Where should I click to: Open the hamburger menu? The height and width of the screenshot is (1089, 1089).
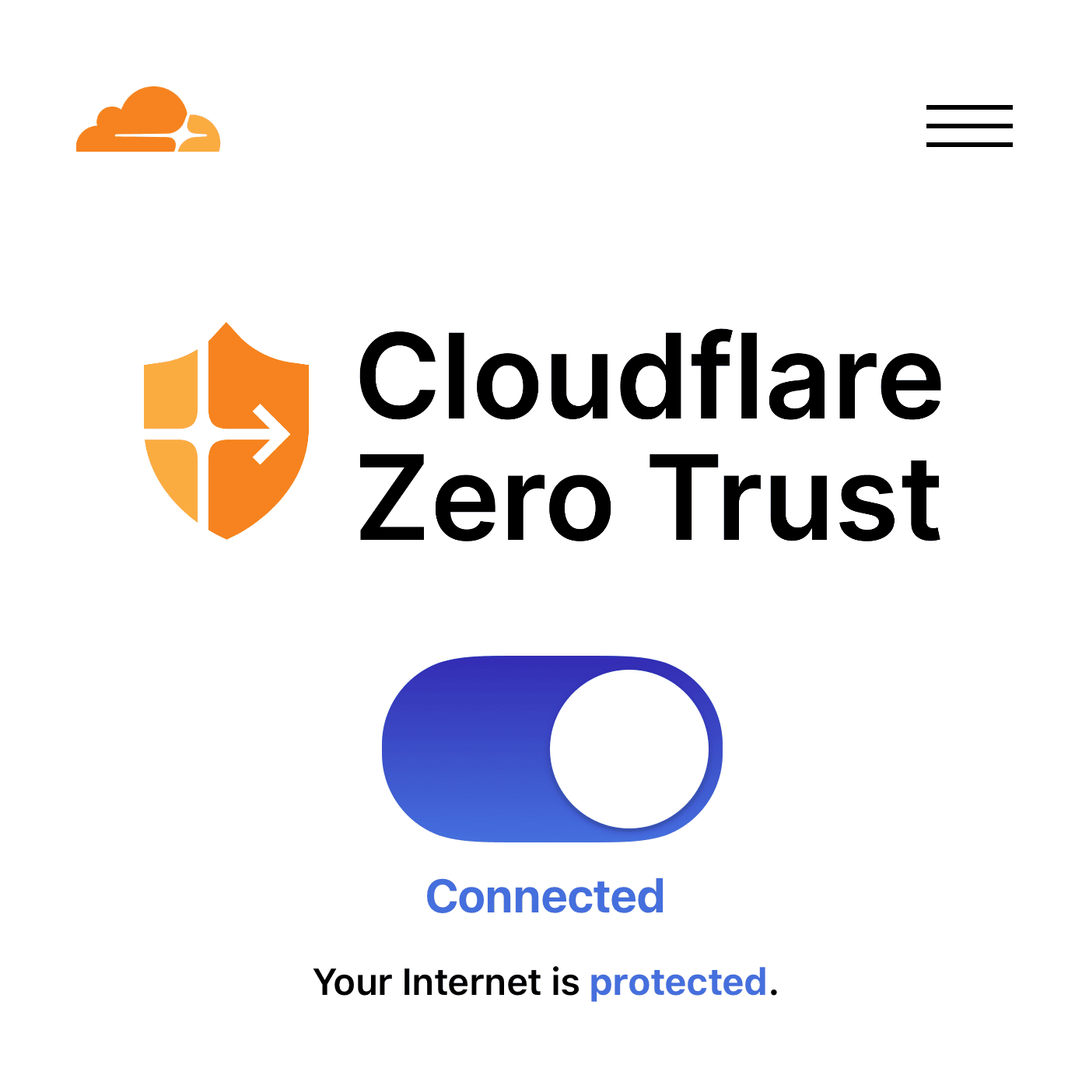pyautogui.click(x=969, y=125)
